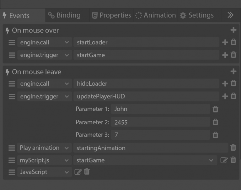241x190 pixels.
Task: Open JavaScript handler type dropdown
Action: (44, 172)
